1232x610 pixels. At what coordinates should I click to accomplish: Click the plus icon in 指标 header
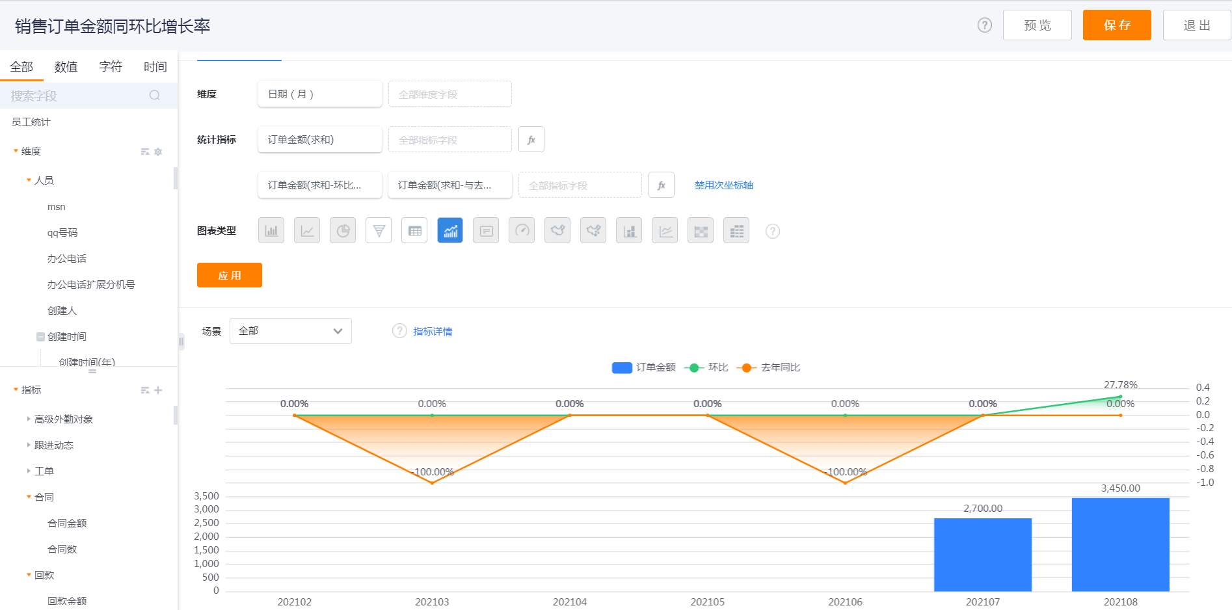(158, 390)
